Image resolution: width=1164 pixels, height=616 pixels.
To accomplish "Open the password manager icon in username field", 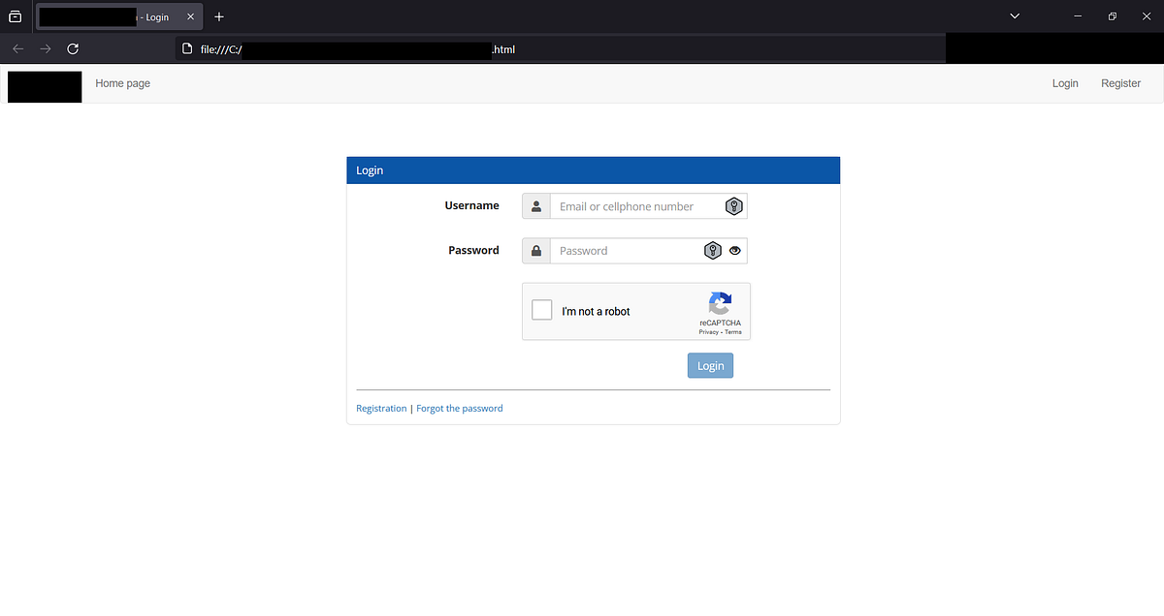I will [x=733, y=205].
